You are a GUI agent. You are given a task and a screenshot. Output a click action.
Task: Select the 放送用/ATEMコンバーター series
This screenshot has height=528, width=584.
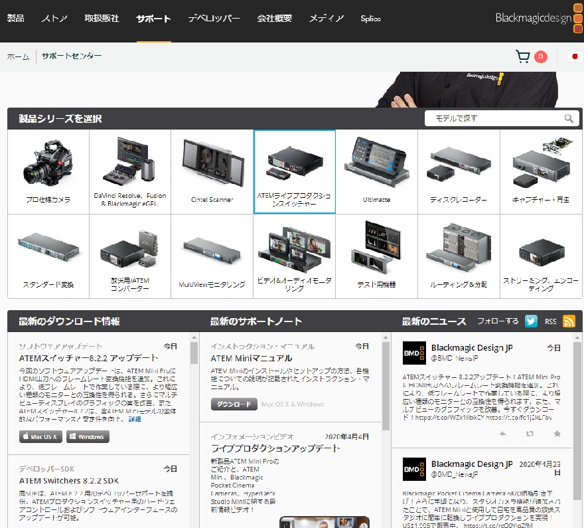(130, 256)
